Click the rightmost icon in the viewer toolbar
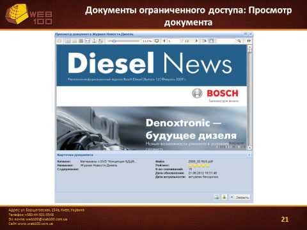This screenshot has height=230, width=307. coord(249,41)
